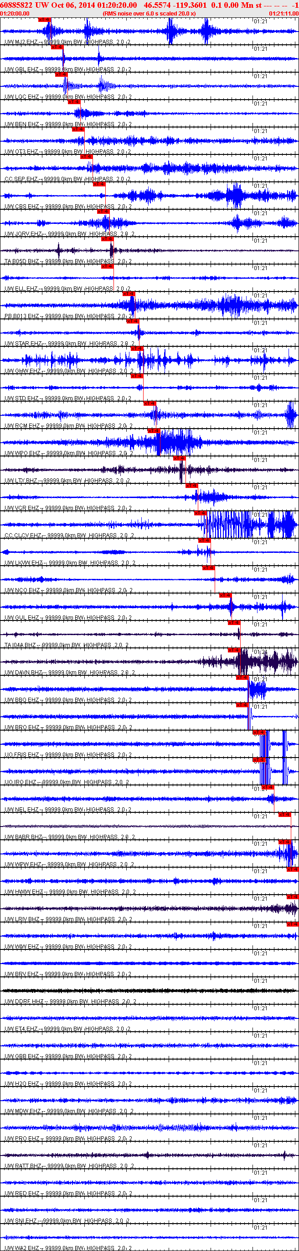This screenshot has height=1251, width=299.
Task: Select the 'UW STD EHZ' station label
Action: [21, 399]
